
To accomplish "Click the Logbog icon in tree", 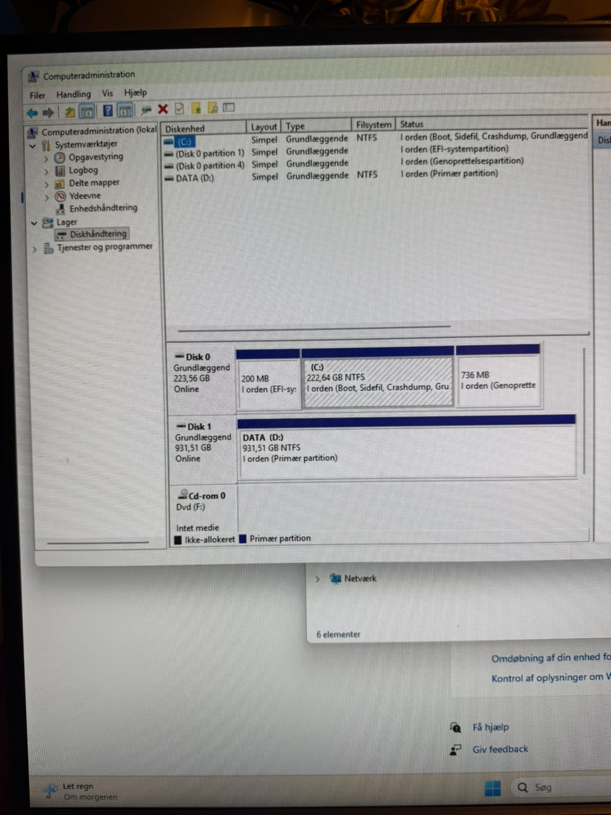I will coord(60,171).
